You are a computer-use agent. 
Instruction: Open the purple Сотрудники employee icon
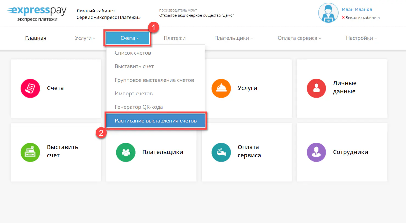(x=316, y=152)
